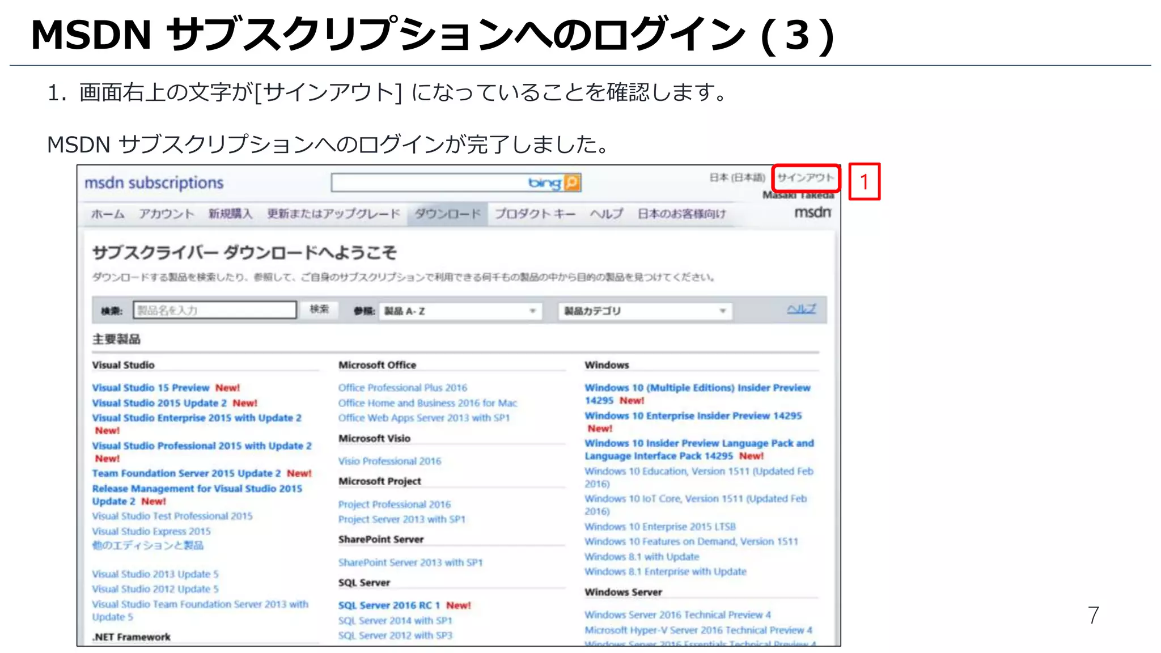
Task: Open SQL Server 2014 with SP1
Action: coord(395,621)
